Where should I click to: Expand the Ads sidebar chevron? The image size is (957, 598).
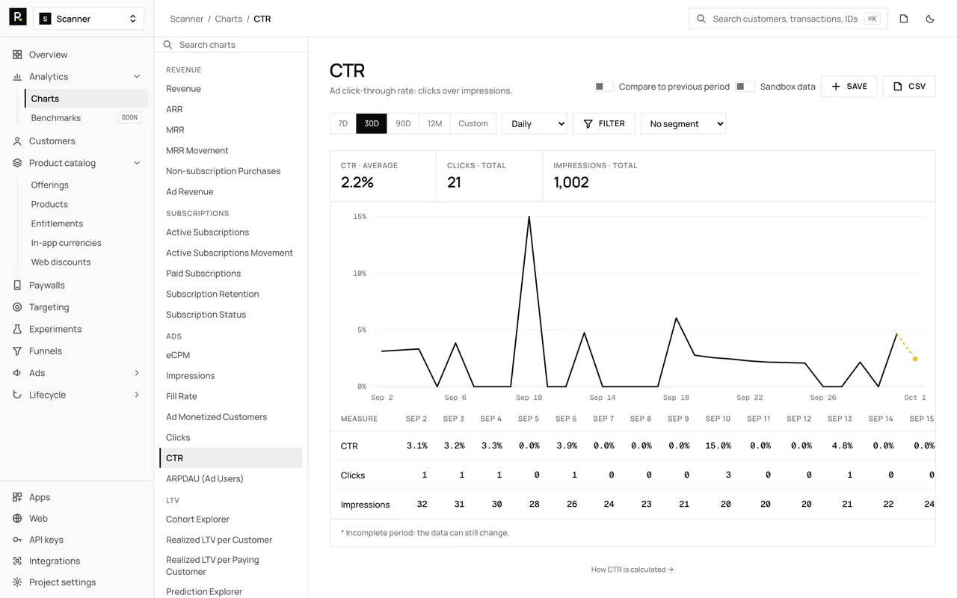137,373
